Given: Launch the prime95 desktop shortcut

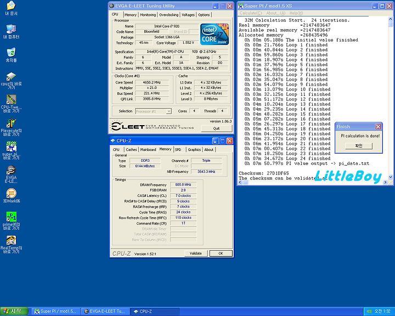Looking at the screenshot, I should [11, 221].
